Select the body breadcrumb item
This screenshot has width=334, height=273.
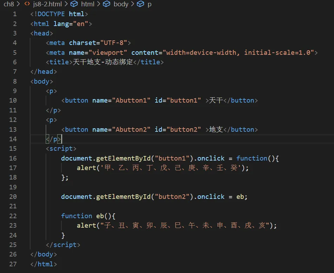[121, 4]
